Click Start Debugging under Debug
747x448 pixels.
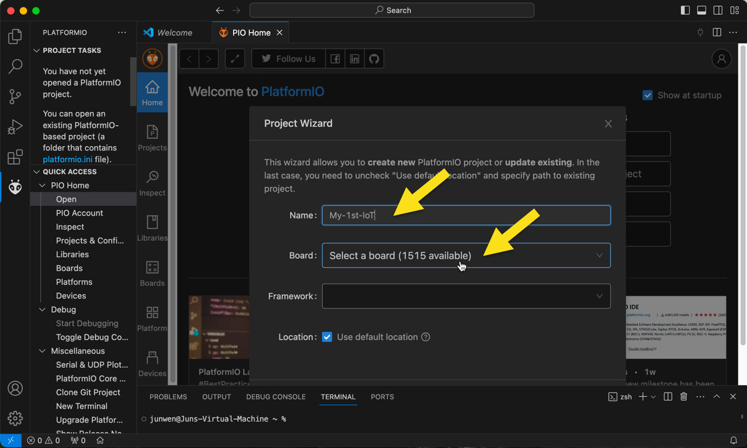click(x=87, y=324)
